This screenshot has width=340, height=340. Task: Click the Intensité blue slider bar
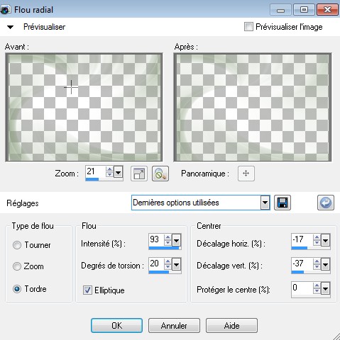[x=165, y=248]
